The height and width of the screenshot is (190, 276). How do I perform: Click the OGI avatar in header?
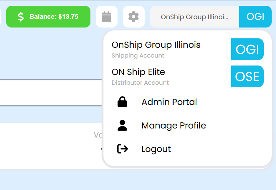click(x=255, y=17)
